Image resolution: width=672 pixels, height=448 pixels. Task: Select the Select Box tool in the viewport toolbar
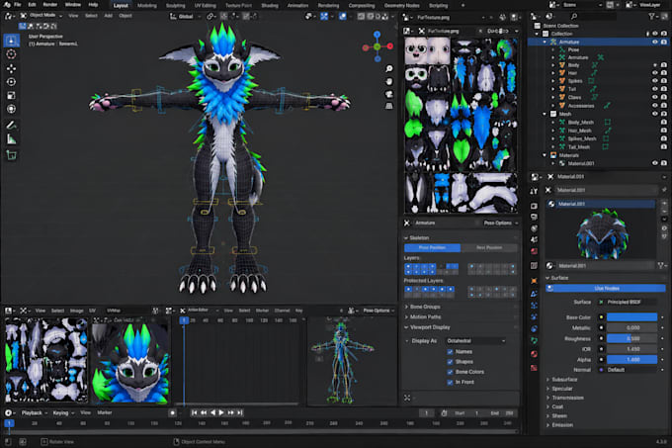(x=12, y=41)
